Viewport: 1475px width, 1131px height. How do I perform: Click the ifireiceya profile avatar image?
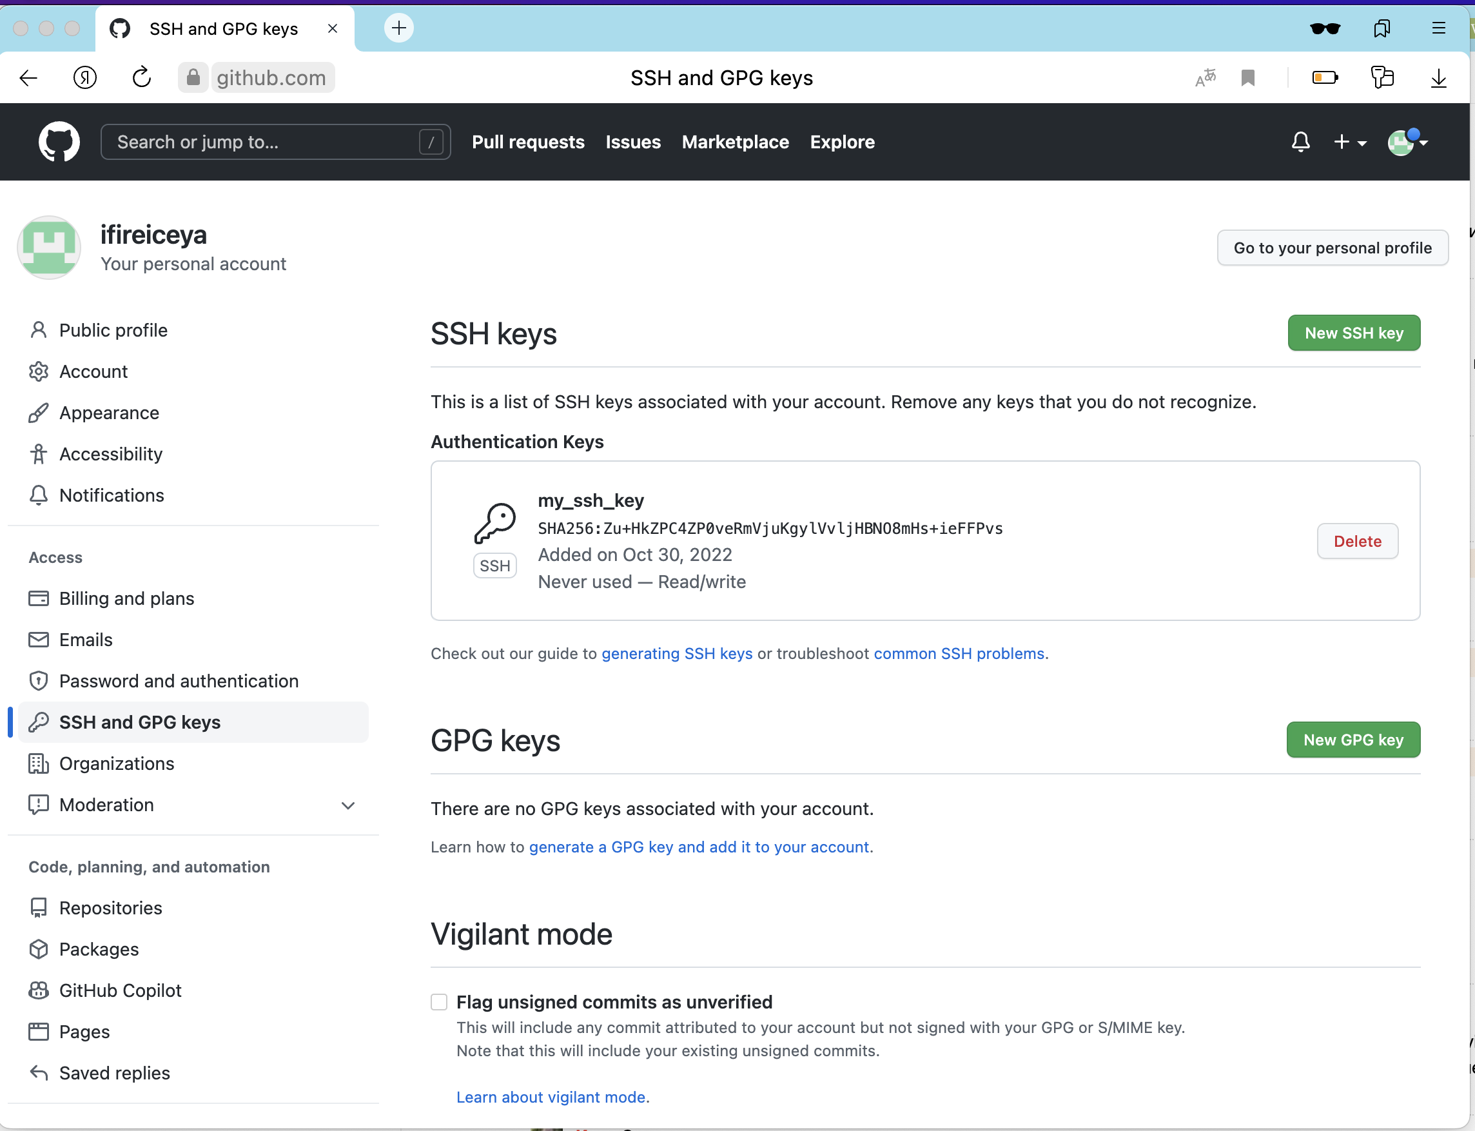point(49,248)
